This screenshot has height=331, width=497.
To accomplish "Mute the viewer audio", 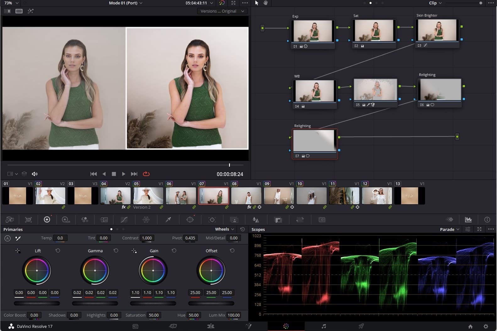I will (x=35, y=174).
